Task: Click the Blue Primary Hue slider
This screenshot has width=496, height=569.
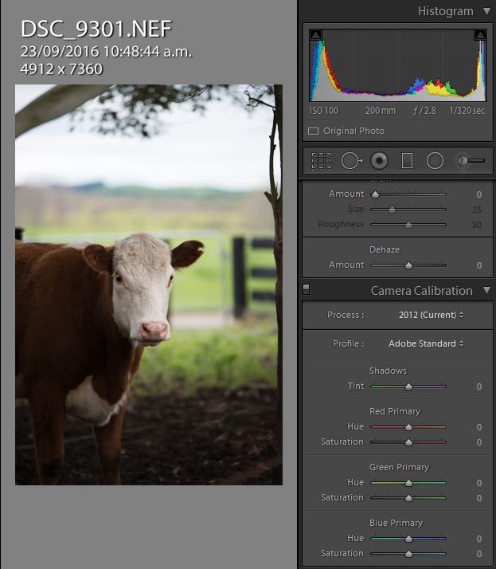Action: pos(408,539)
